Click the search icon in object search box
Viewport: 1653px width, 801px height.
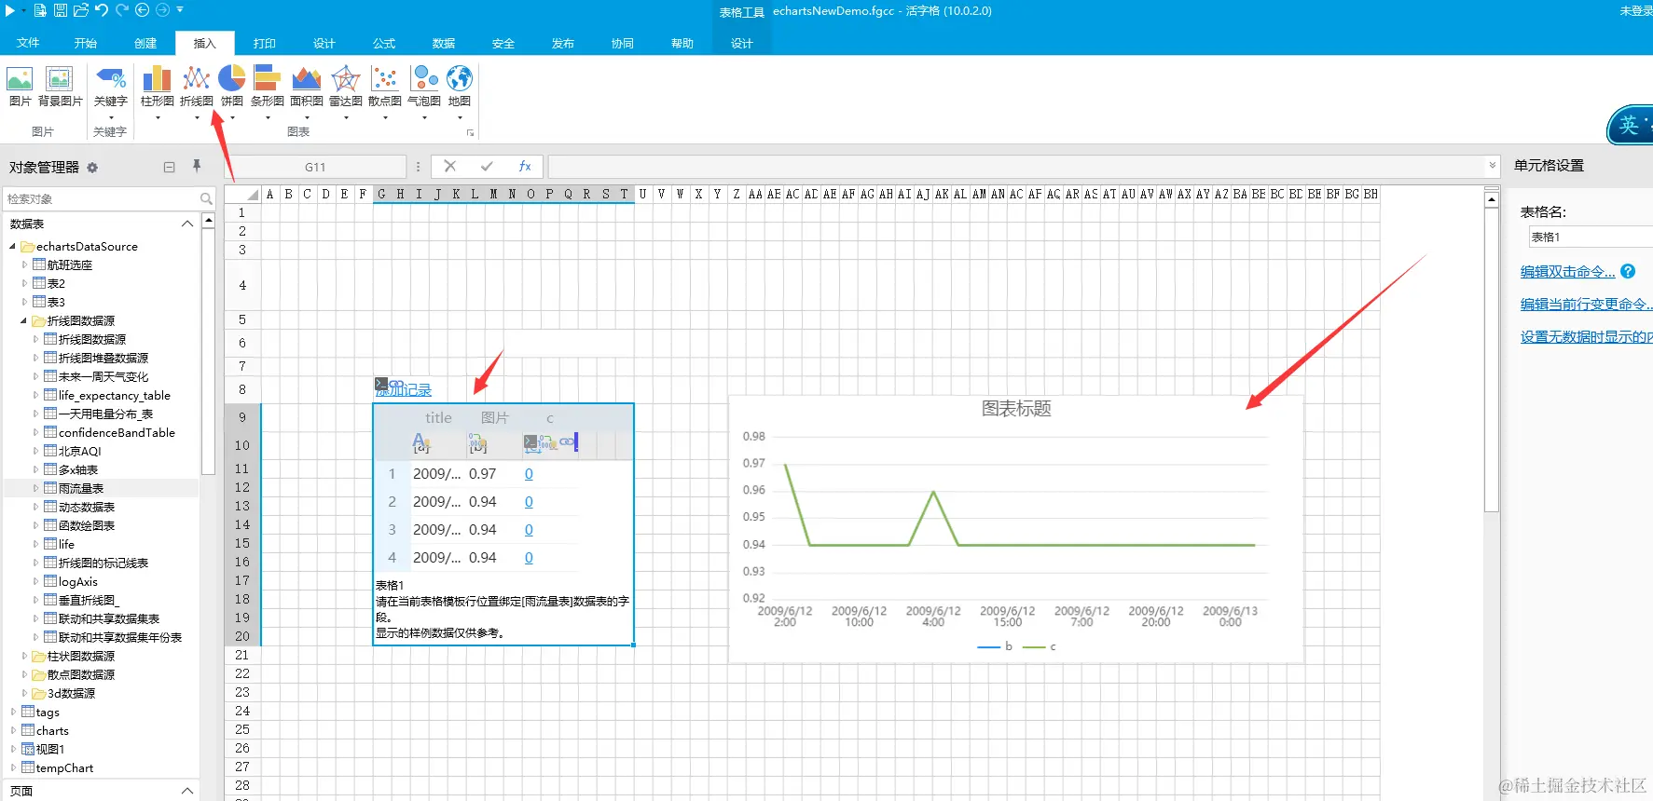(x=206, y=198)
